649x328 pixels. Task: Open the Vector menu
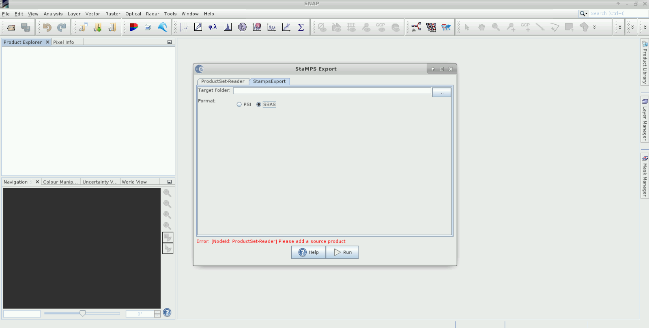click(93, 14)
